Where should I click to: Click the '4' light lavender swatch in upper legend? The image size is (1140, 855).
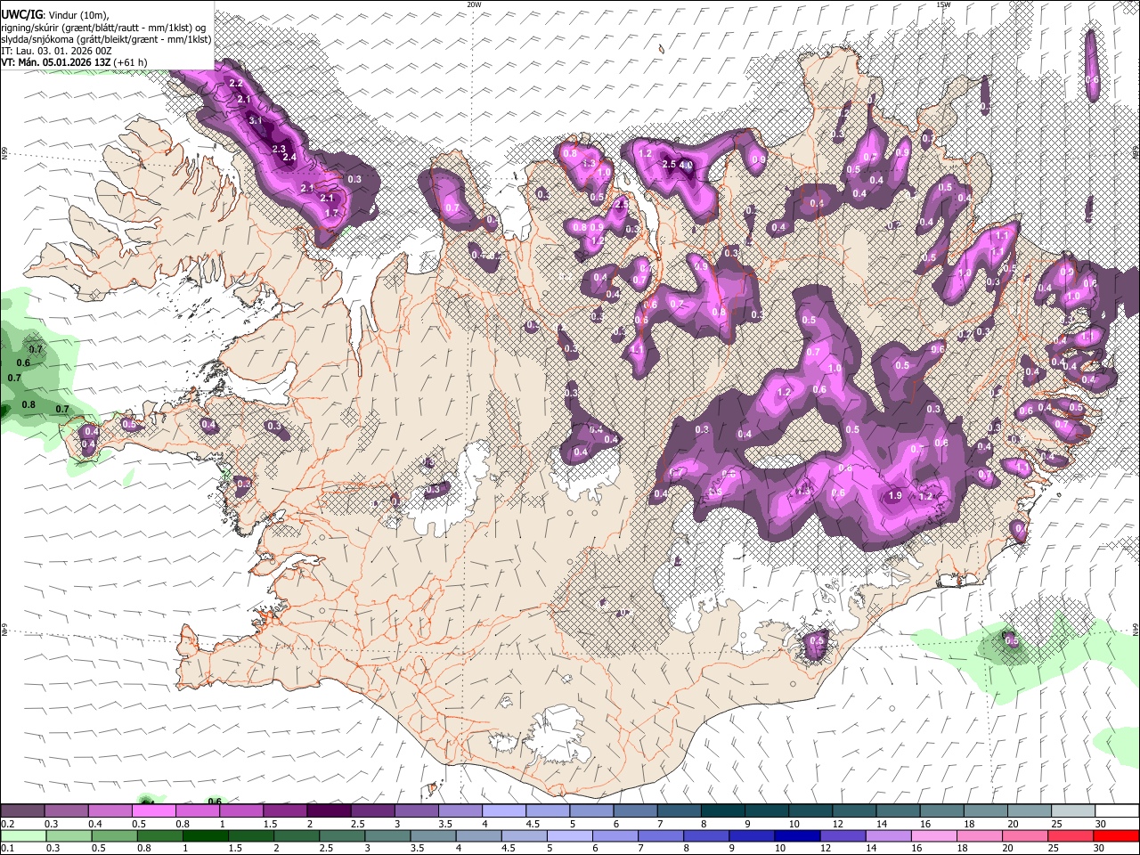pyautogui.click(x=504, y=811)
